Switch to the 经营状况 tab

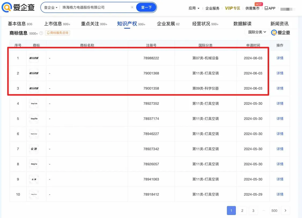point(205,24)
